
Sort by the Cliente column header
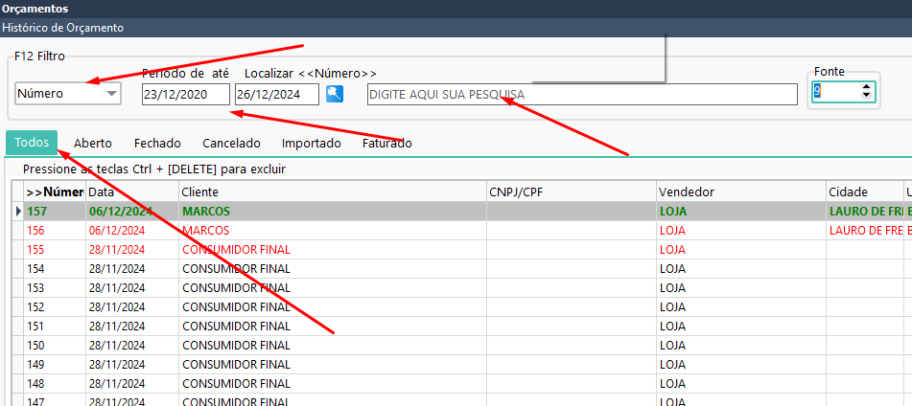tap(332, 192)
